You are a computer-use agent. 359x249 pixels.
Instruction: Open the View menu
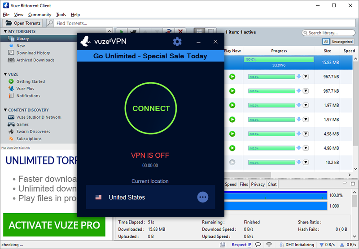pyautogui.click(x=18, y=15)
